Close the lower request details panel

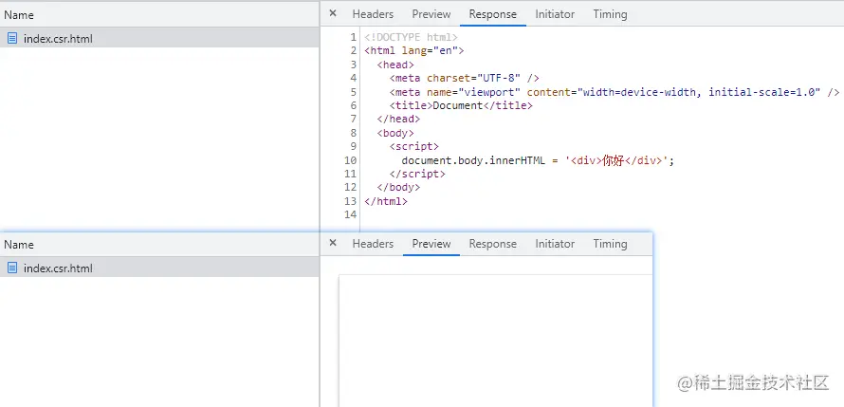(333, 243)
